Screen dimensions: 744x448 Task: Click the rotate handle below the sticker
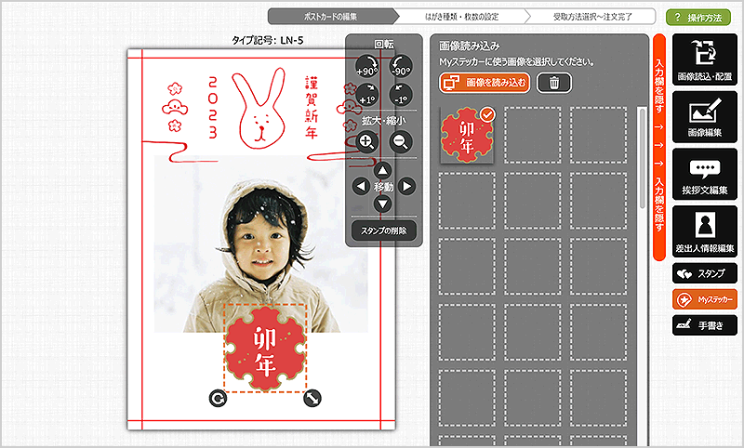click(x=218, y=398)
